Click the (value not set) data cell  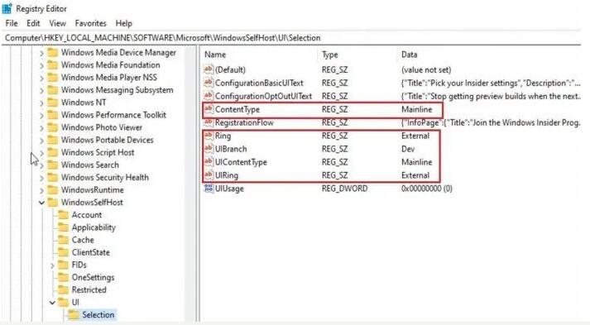(426, 69)
